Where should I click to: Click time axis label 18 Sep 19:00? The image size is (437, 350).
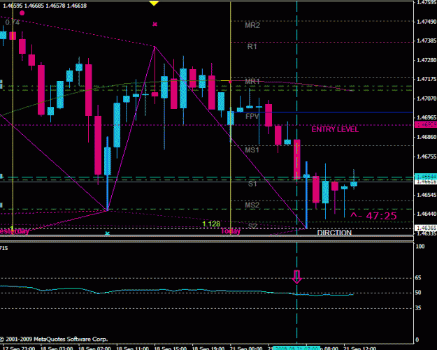click(208, 348)
